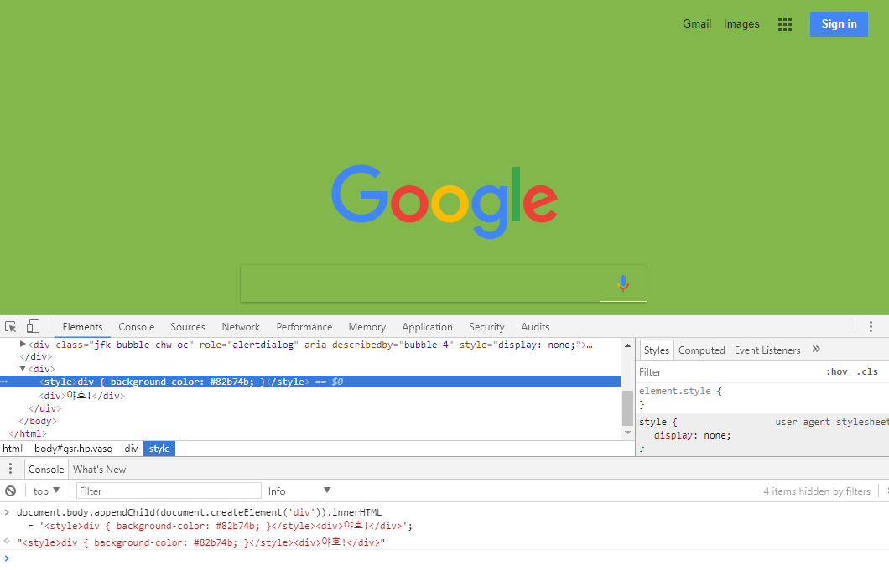Select html in the breadcrumb bar
The width and height of the screenshot is (889, 571).
pos(13,449)
